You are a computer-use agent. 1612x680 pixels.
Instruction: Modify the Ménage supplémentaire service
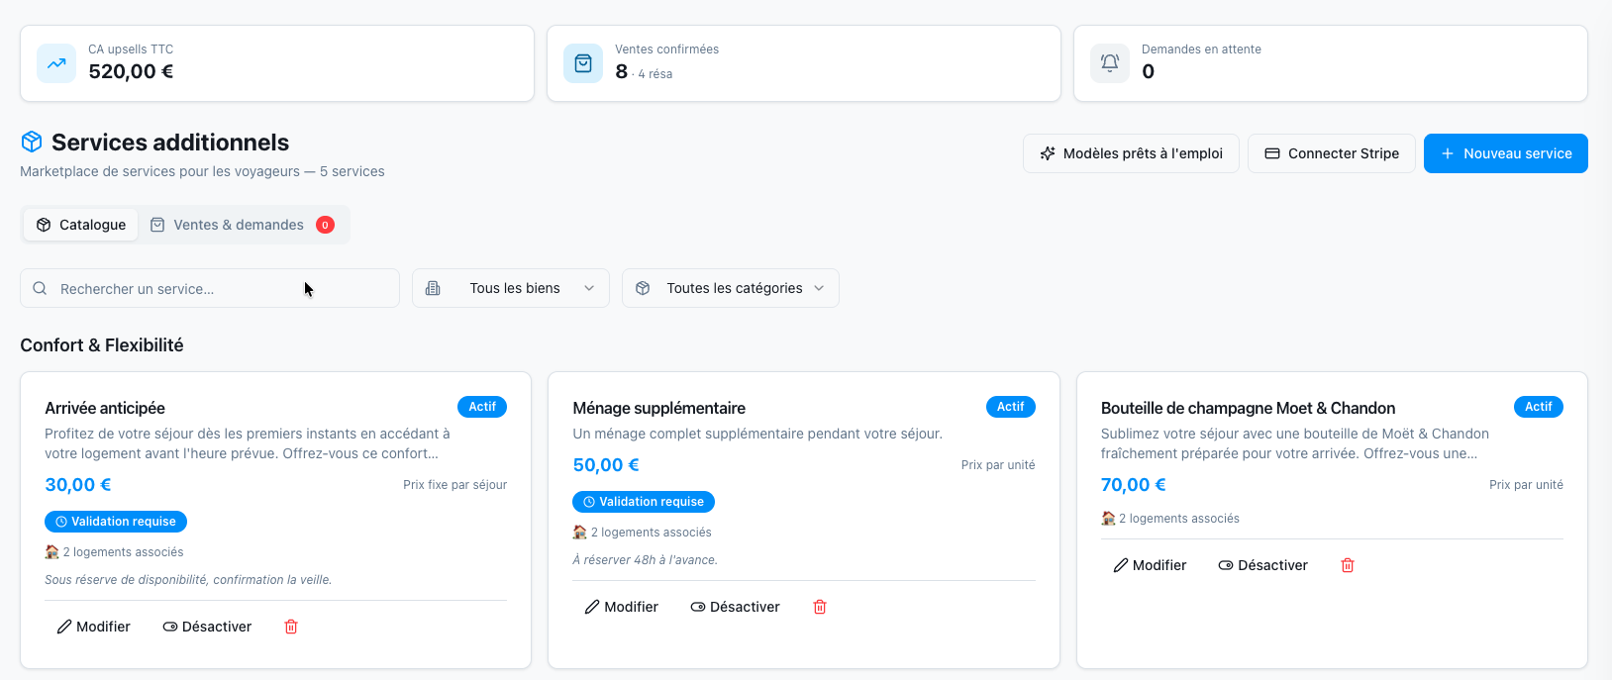point(622,607)
